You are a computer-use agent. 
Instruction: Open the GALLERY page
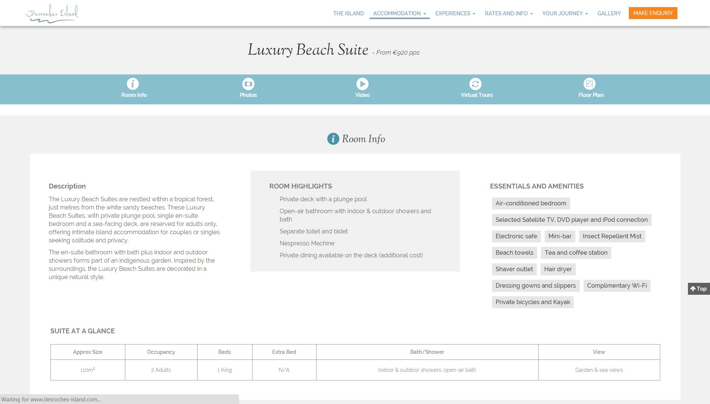click(x=609, y=13)
